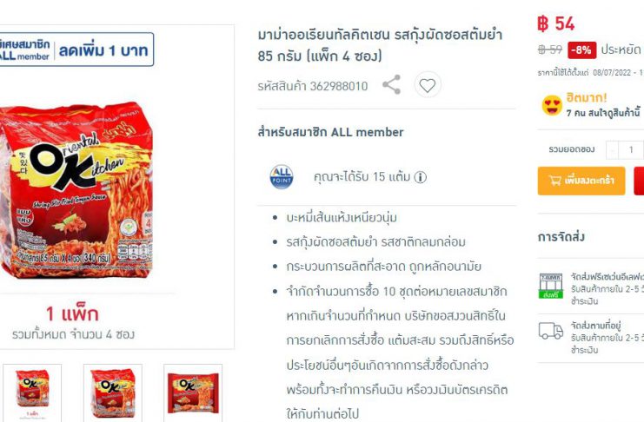Click the 7-Eleven store free pickup icon
Viewport: 644px width, 422px height.
(550, 286)
